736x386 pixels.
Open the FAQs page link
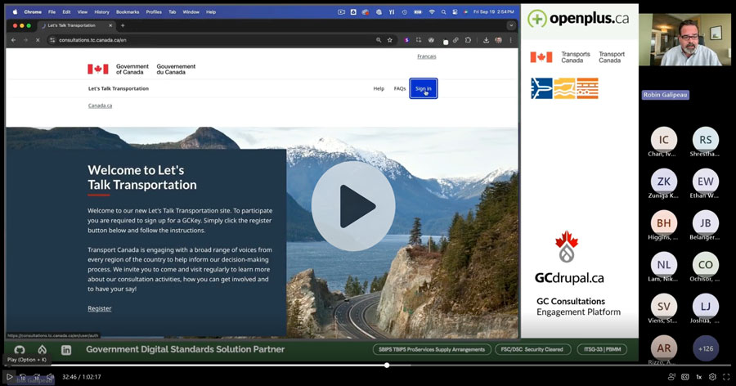[x=399, y=88]
